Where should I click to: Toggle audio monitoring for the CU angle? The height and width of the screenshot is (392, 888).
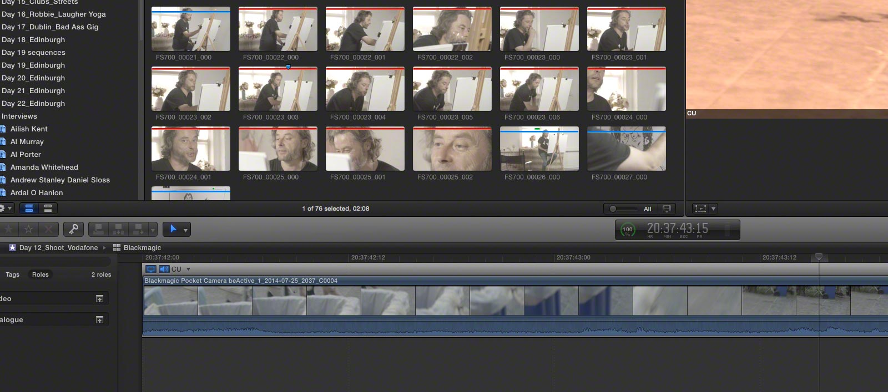click(x=164, y=269)
